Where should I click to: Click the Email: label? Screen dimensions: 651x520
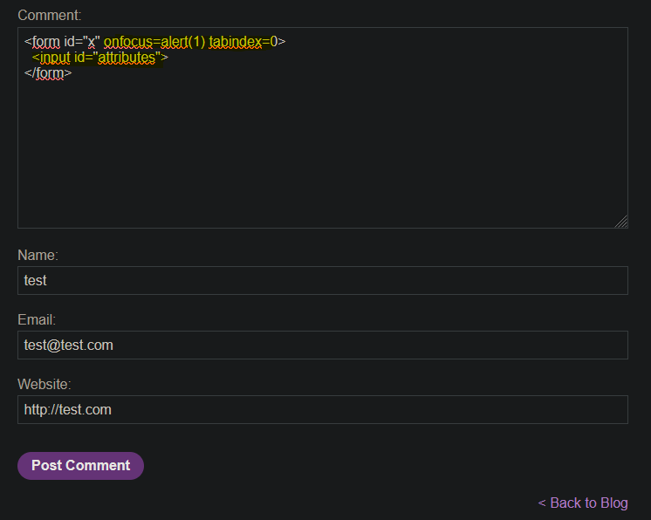click(37, 319)
